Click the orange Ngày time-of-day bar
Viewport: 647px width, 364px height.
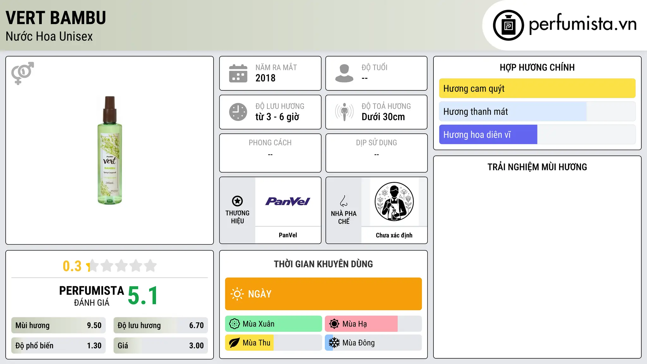[x=323, y=294]
